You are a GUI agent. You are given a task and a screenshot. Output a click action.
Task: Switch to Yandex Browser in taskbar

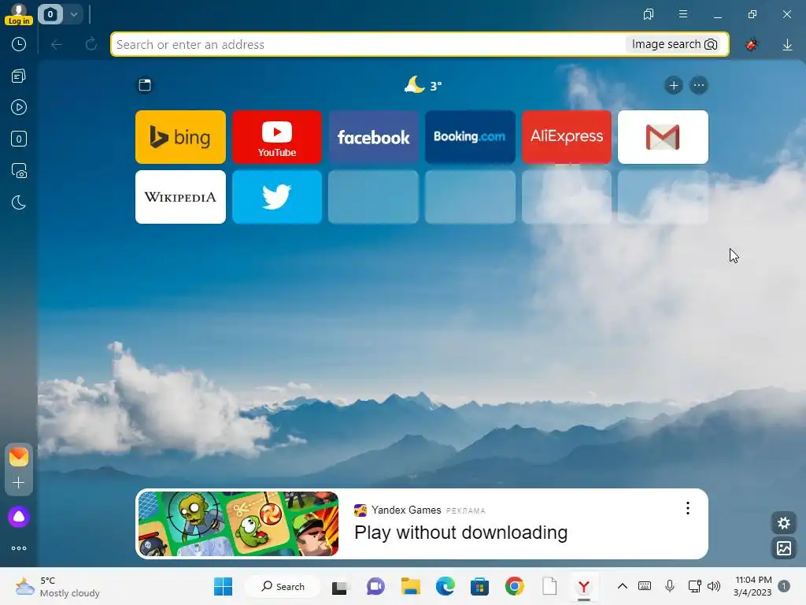coord(584,586)
